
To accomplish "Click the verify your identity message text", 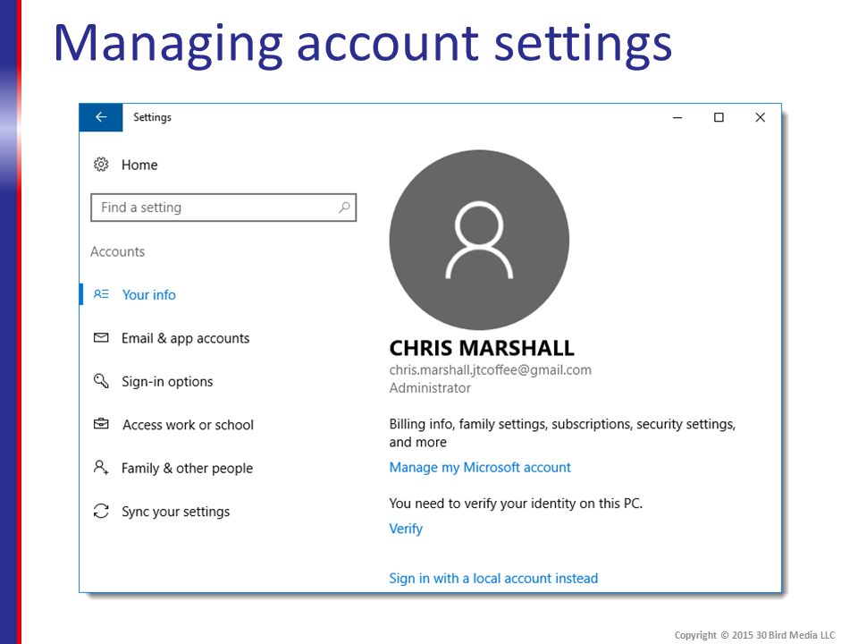I will 516,504.
